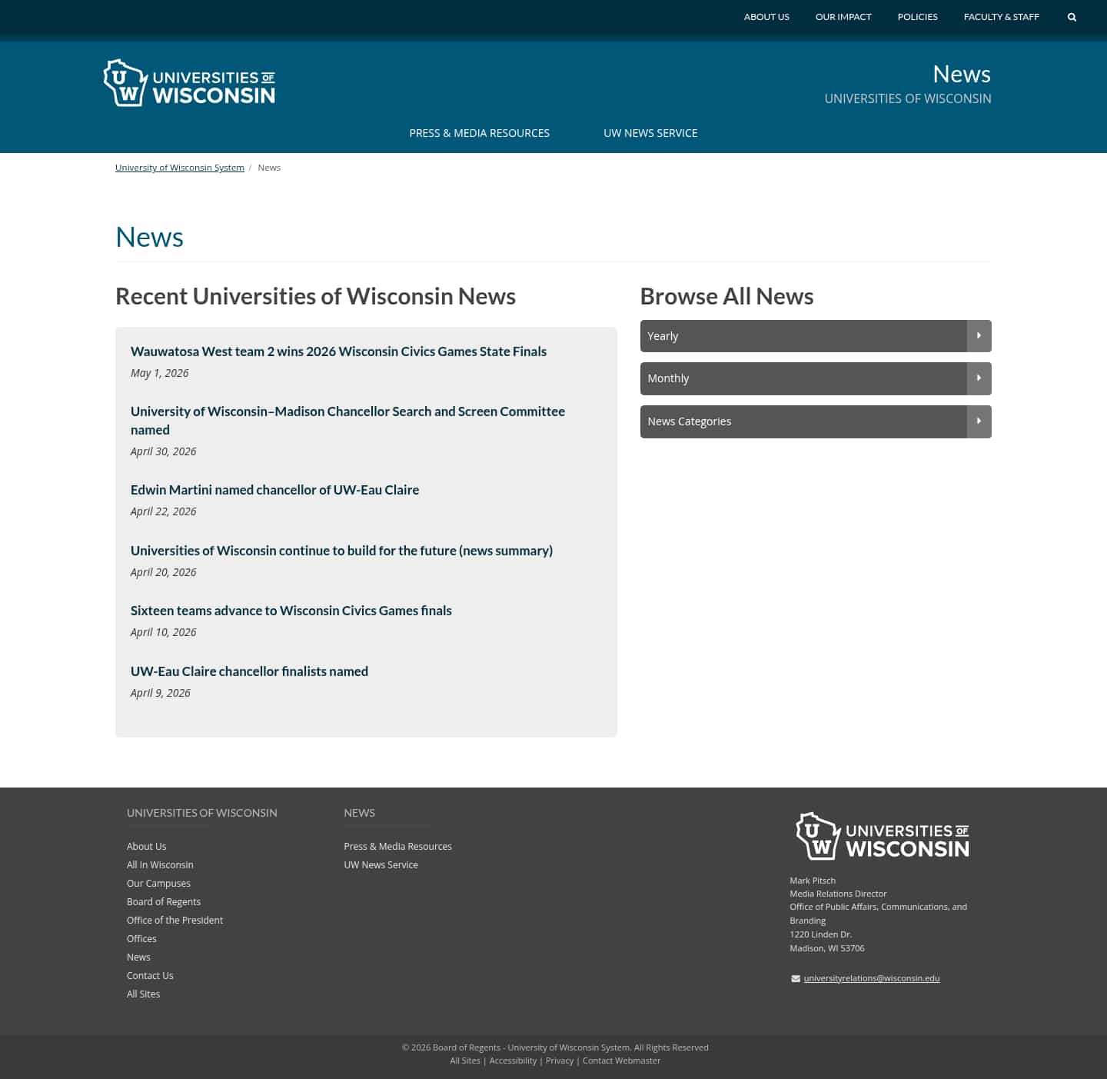Viewport: 1107px width, 1079px height.
Task: Click the April 20, 2026 date
Action: (x=163, y=572)
